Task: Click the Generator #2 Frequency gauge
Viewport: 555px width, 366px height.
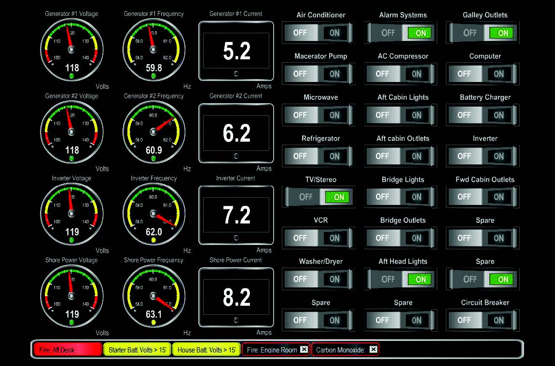Action: [x=154, y=132]
